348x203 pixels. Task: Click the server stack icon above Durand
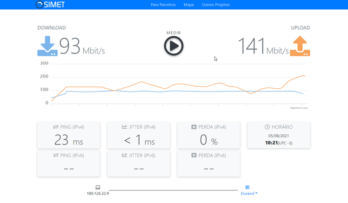click(x=247, y=187)
